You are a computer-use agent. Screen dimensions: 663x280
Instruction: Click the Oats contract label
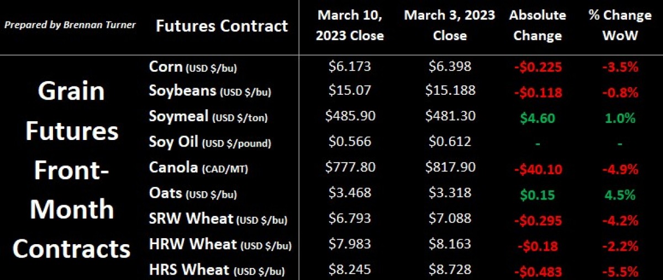(x=194, y=193)
